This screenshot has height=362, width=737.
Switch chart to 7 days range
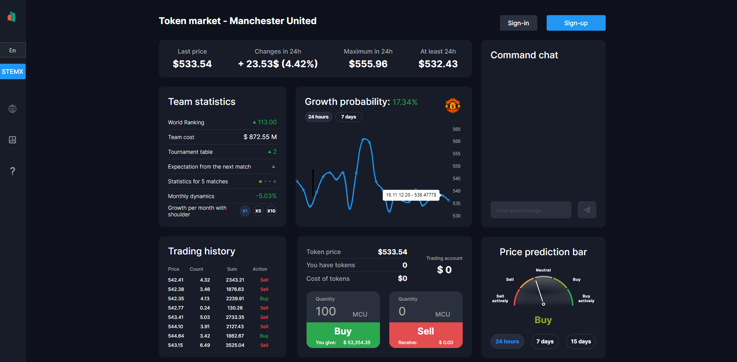[x=348, y=117]
